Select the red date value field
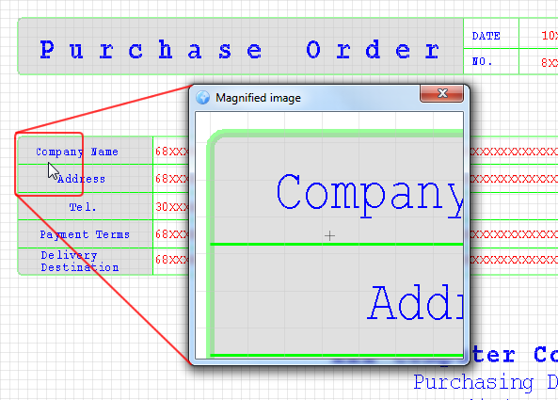The image size is (558, 400). (x=538, y=35)
